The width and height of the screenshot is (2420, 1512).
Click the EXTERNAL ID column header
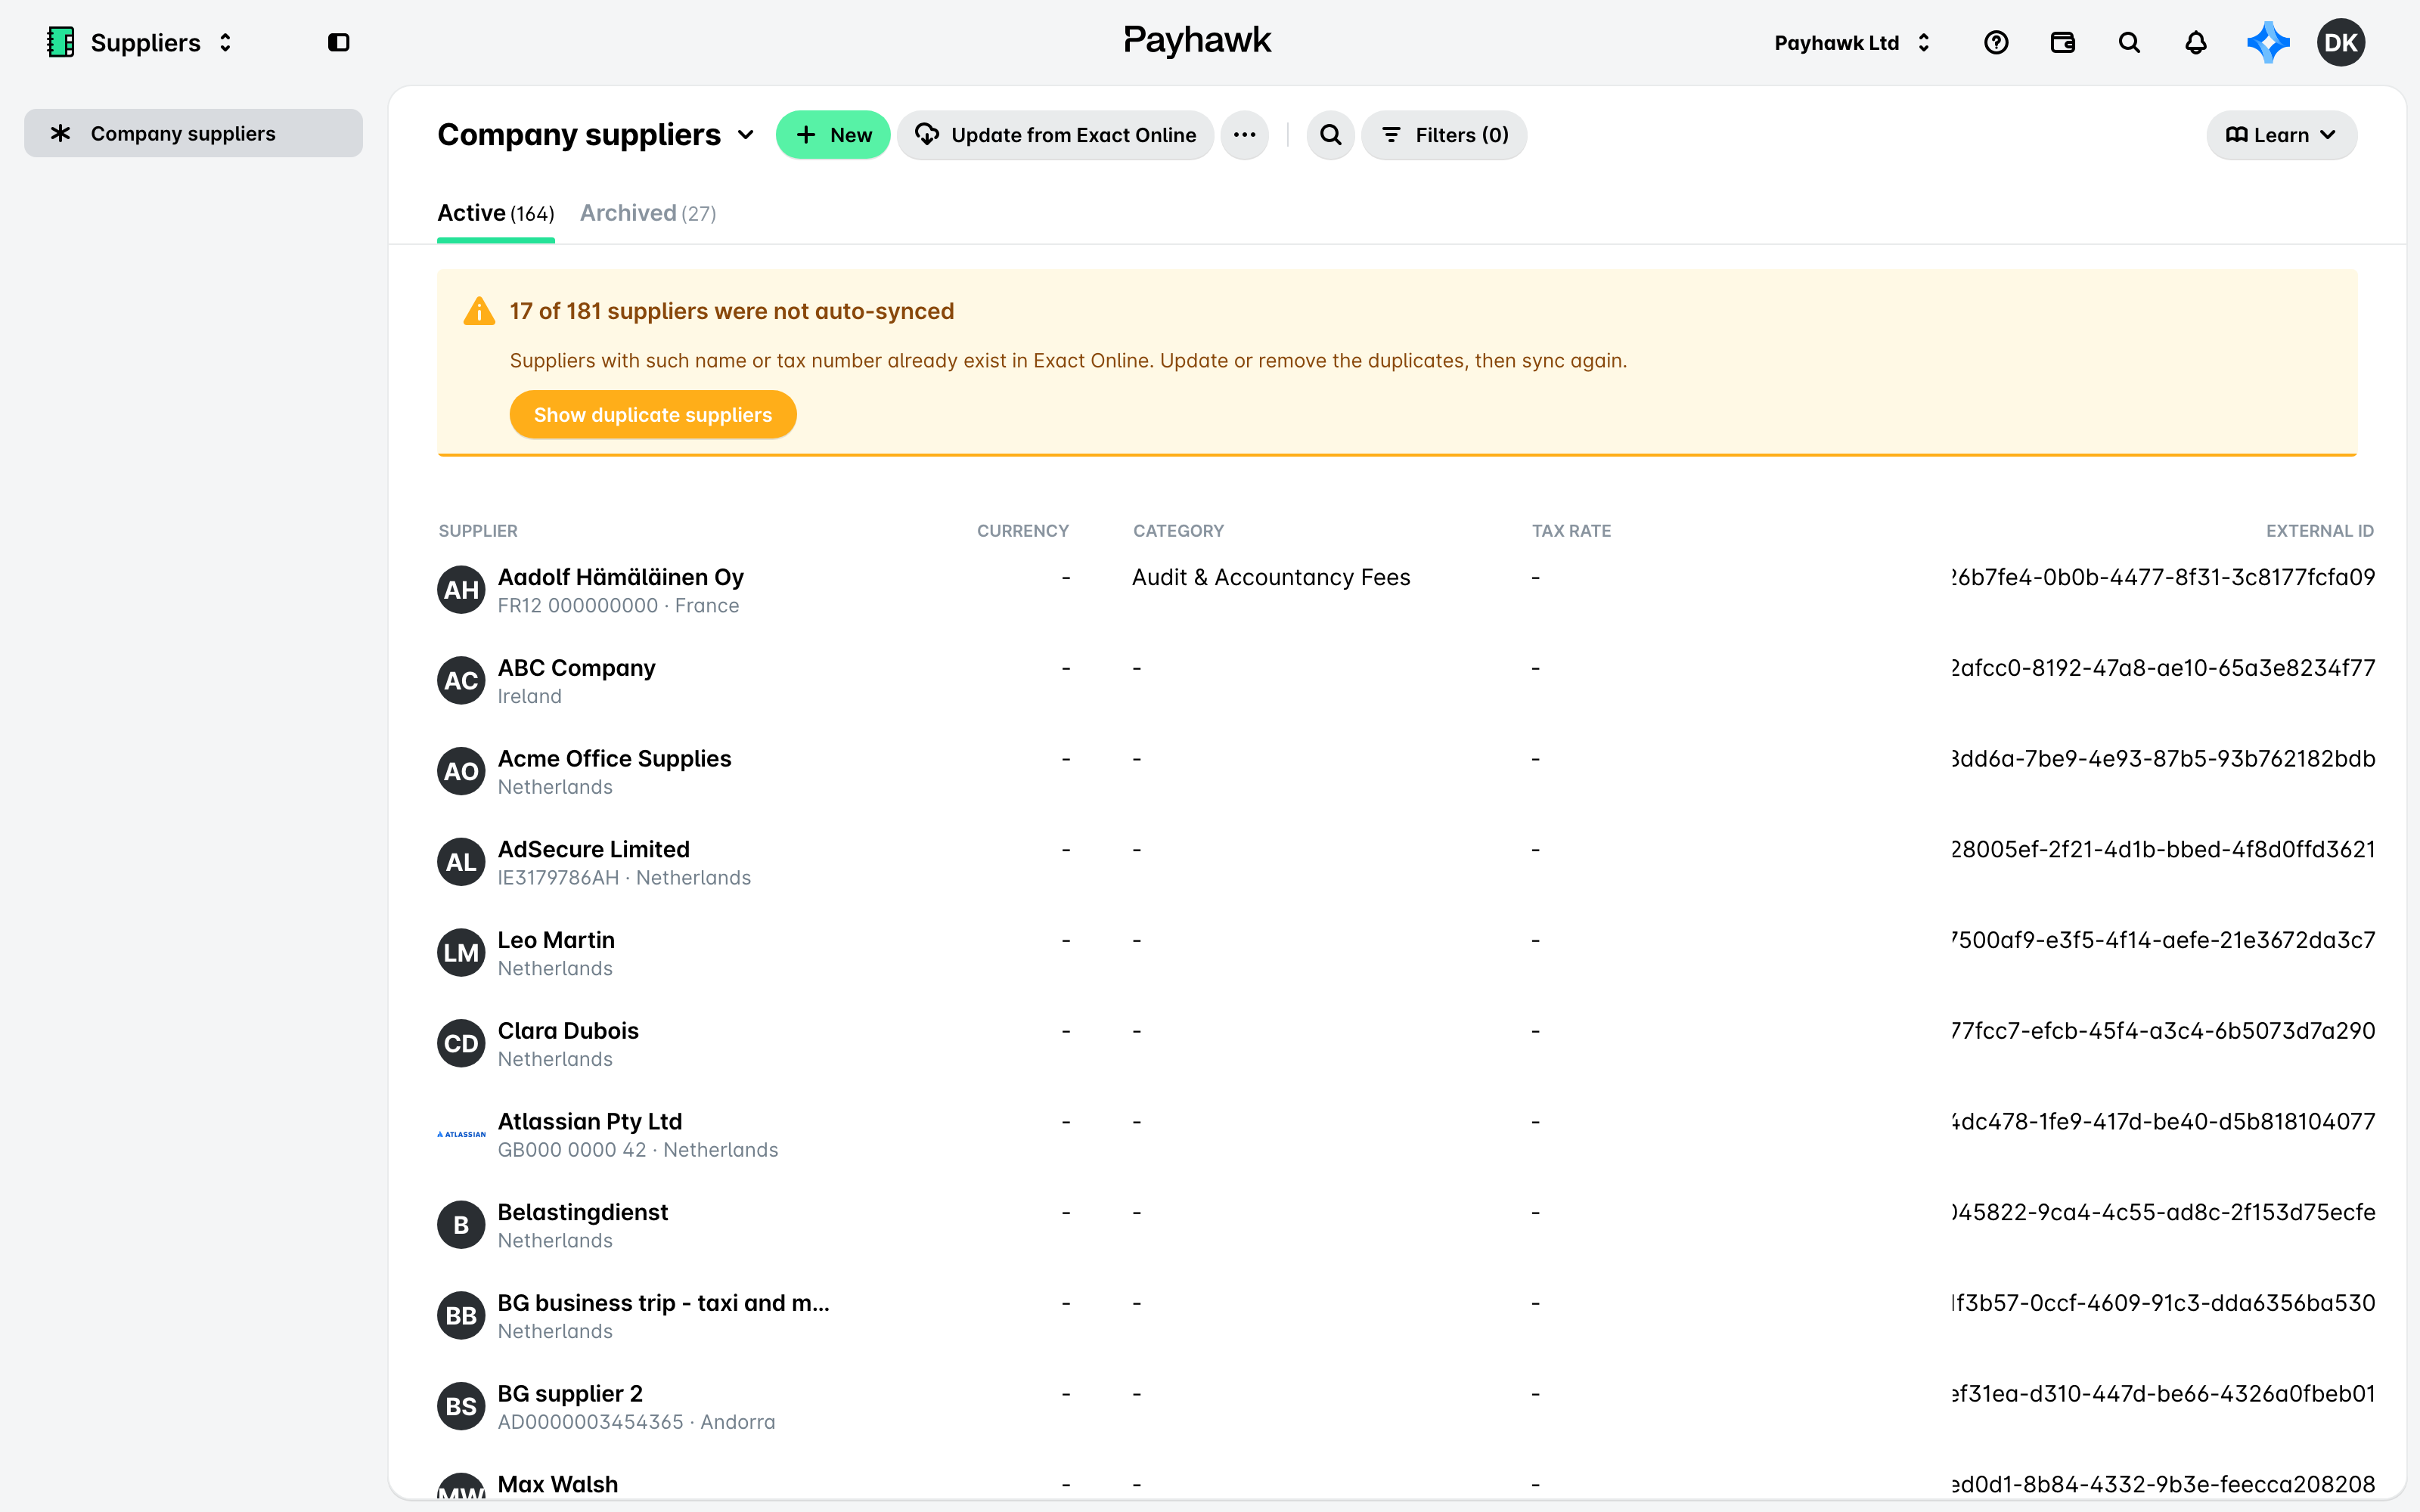(x=2319, y=531)
